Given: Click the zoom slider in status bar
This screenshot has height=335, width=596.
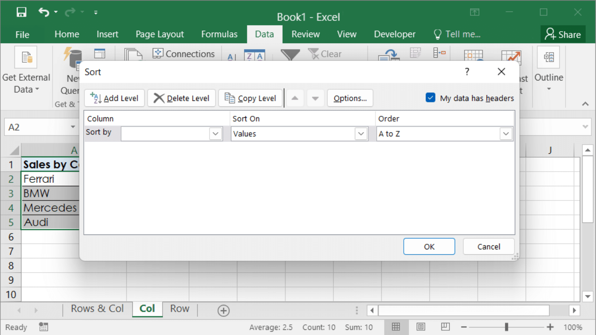Looking at the screenshot, I should pyautogui.click(x=507, y=327).
